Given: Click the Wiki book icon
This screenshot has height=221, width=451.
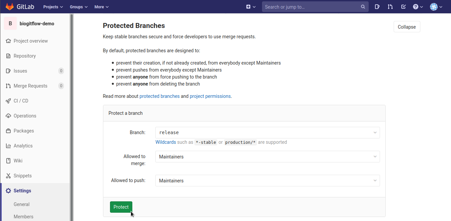Looking at the screenshot, I should [8, 161].
